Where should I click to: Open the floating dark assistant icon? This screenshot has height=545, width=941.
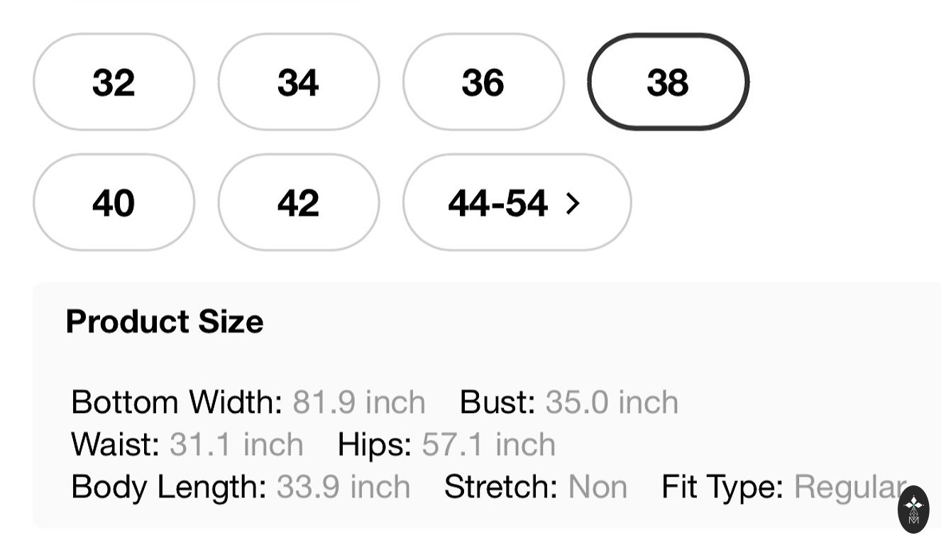tap(913, 509)
